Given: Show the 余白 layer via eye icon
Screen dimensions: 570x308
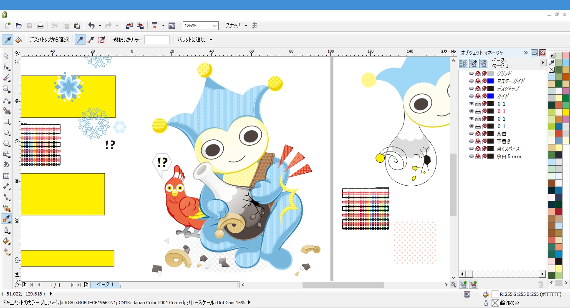Looking at the screenshot, I should 472,134.
